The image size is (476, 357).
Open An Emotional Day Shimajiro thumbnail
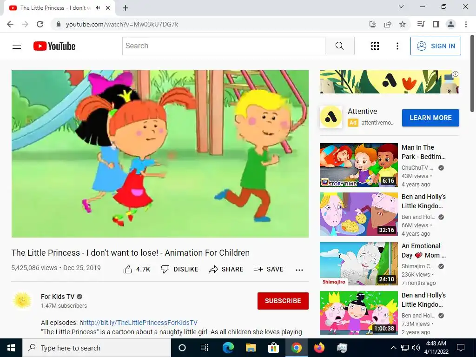(x=358, y=264)
